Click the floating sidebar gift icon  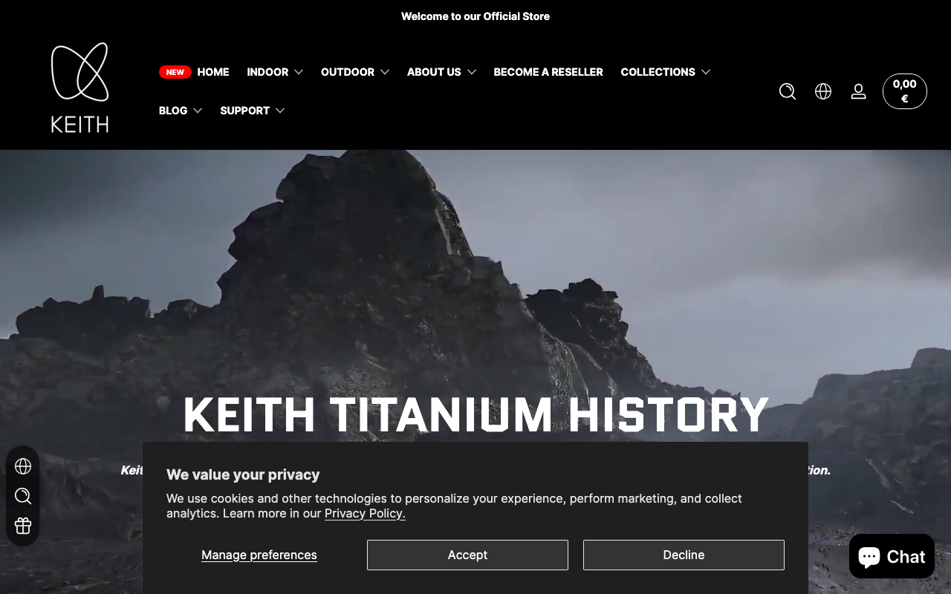(x=23, y=526)
